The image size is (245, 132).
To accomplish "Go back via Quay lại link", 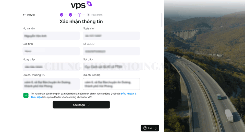I will tap(29, 15).
